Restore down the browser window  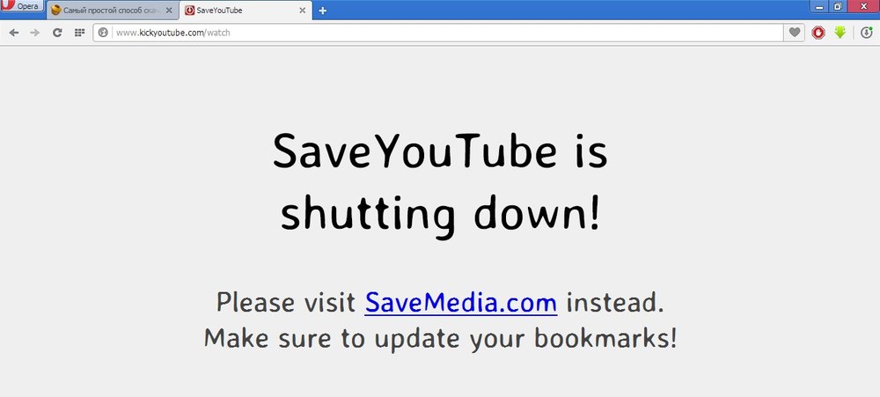pyautogui.click(x=838, y=6)
